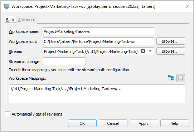Screen dimensions: 194x132
Task: Browse for a Workspace root folder
Action: [x=171, y=41]
